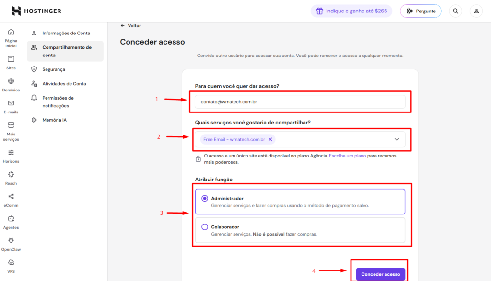Click the Voltar back link
The image size is (491, 281).
pyautogui.click(x=131, y=26)
